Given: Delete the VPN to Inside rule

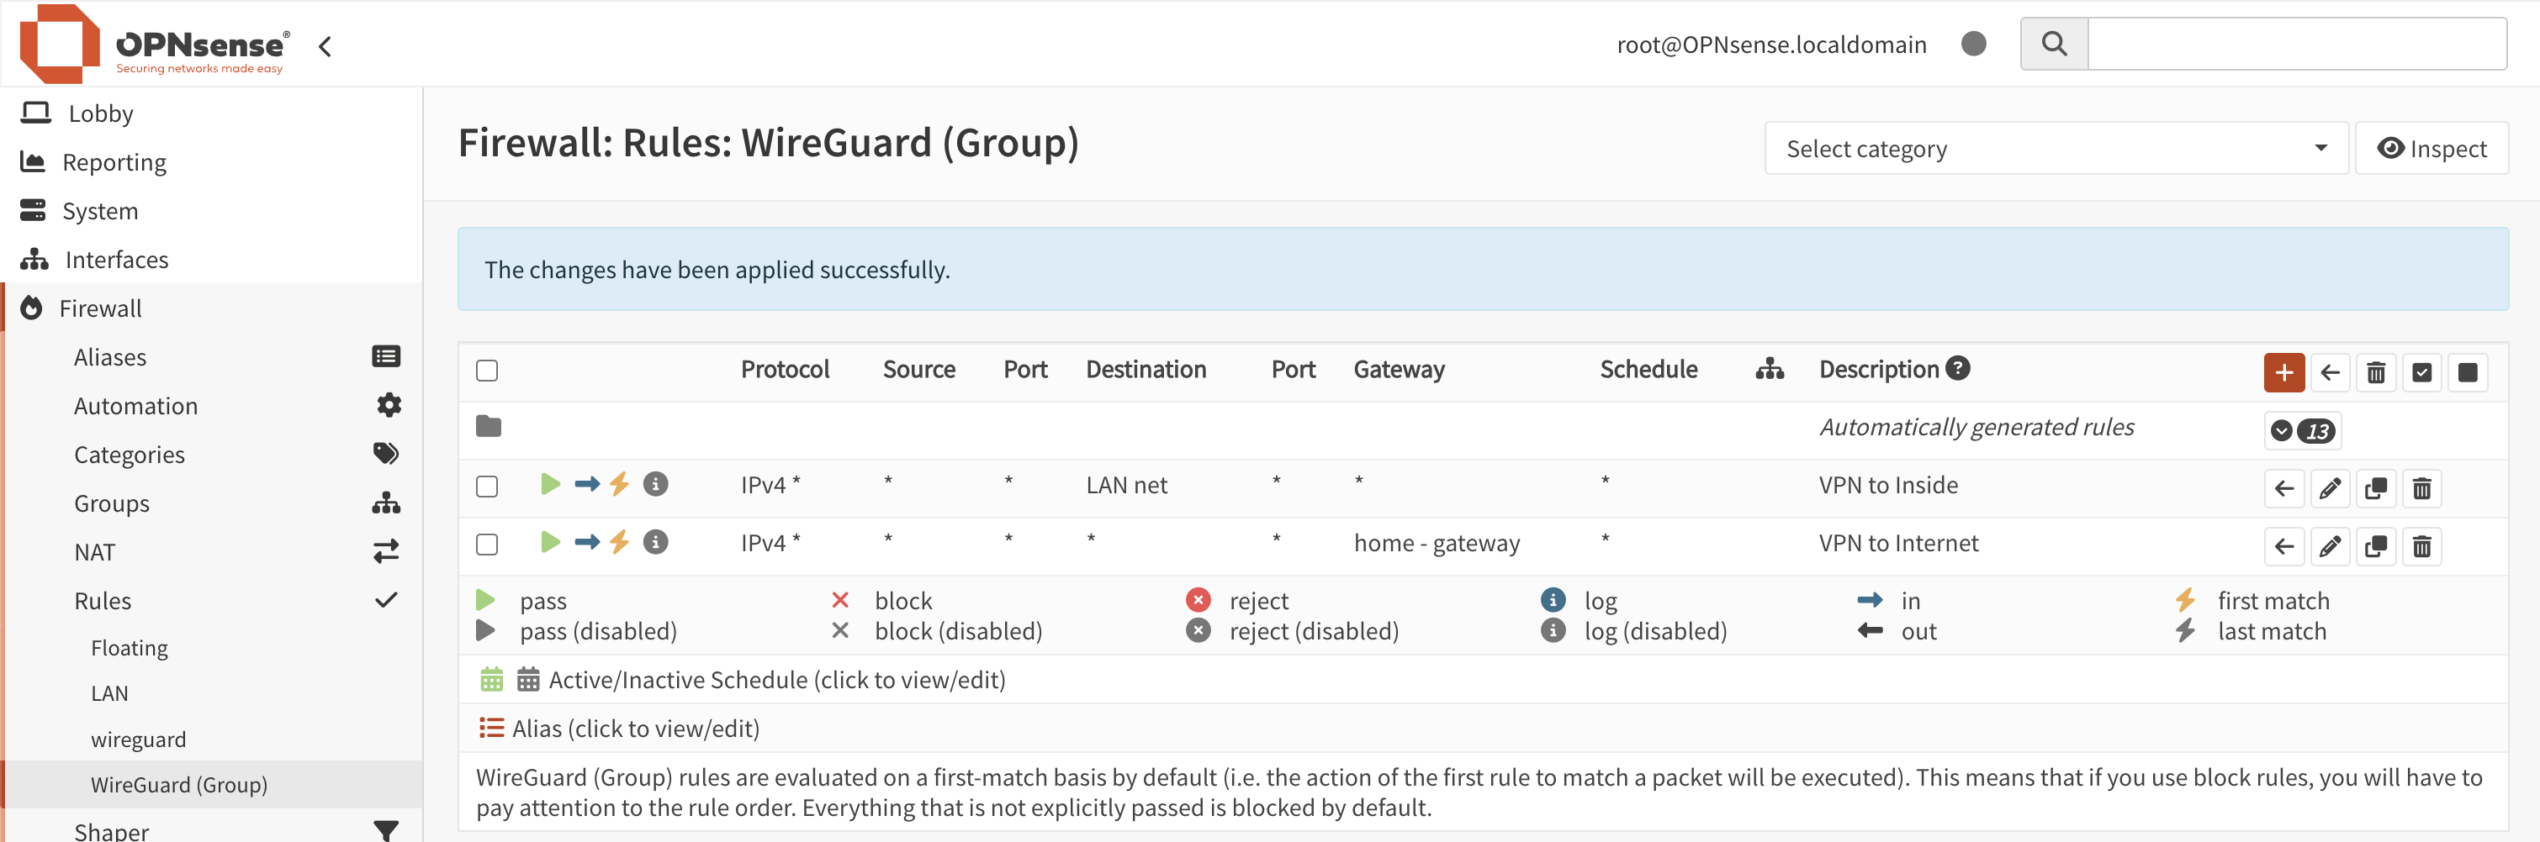Looking at the screenshot, I should [x=2421, y=488].
